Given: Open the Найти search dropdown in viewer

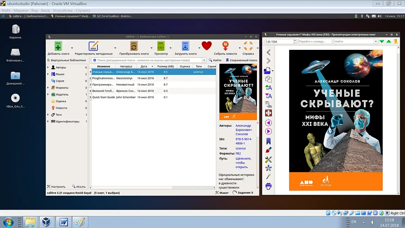Looking at the screenshot, I should click(376, 41).
